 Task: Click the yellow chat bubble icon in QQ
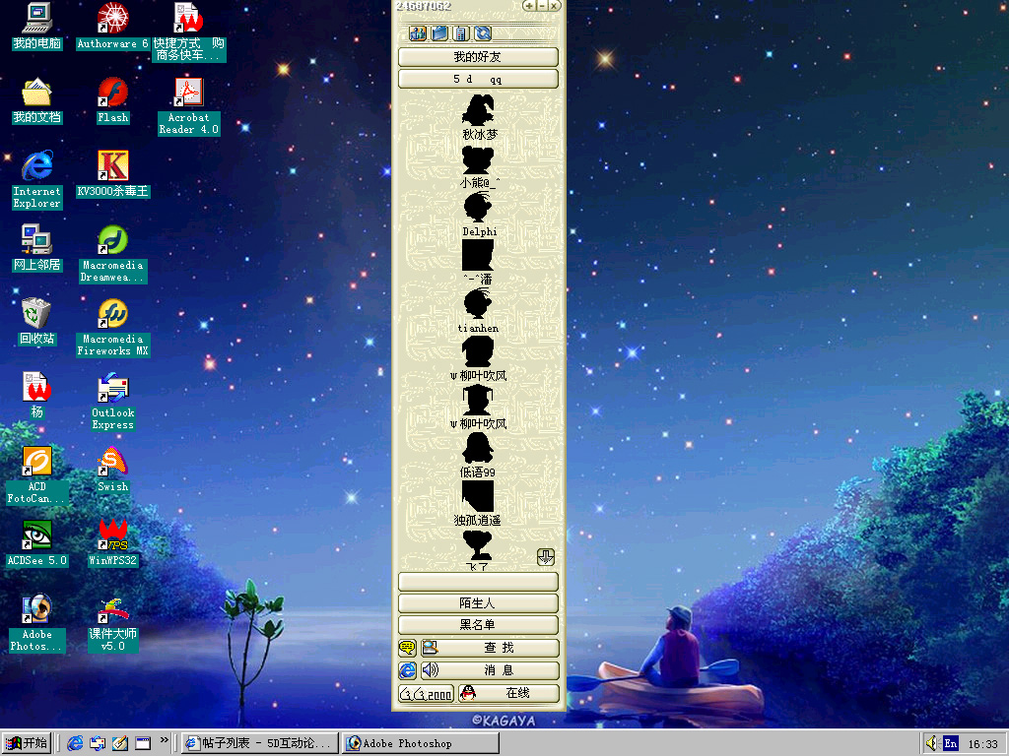click(x=407, y=648)
